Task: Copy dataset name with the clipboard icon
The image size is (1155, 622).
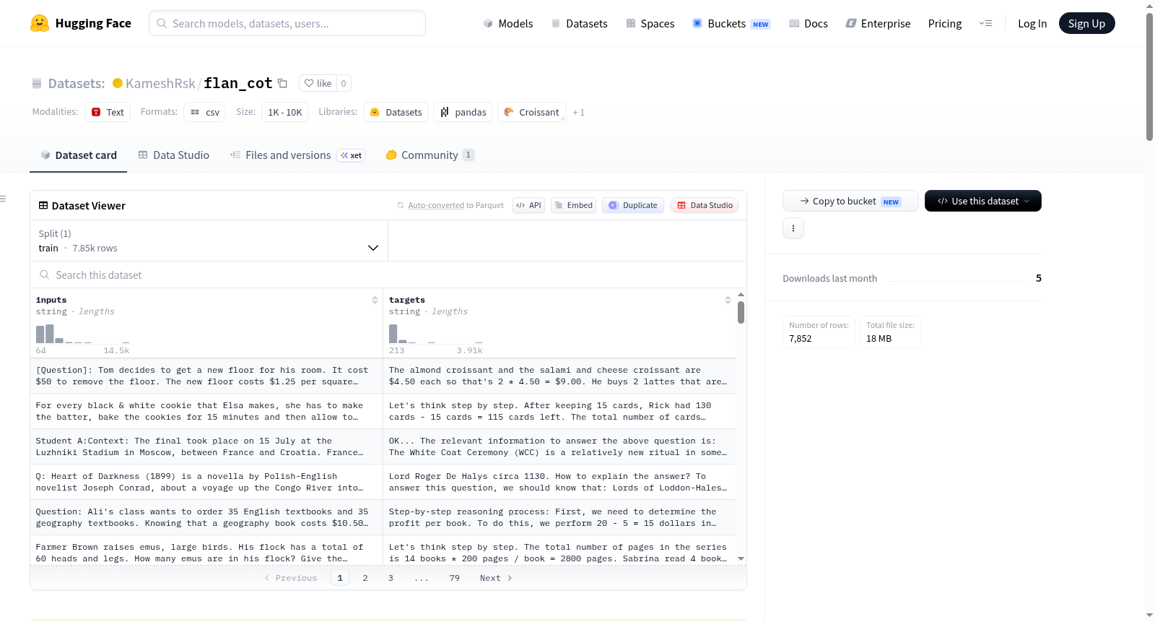Action: pyautogui.click(x=283, y=83)
